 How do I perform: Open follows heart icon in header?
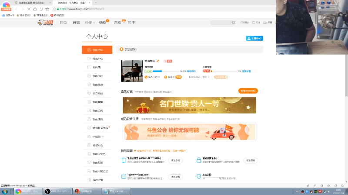(x=254, y=23)
